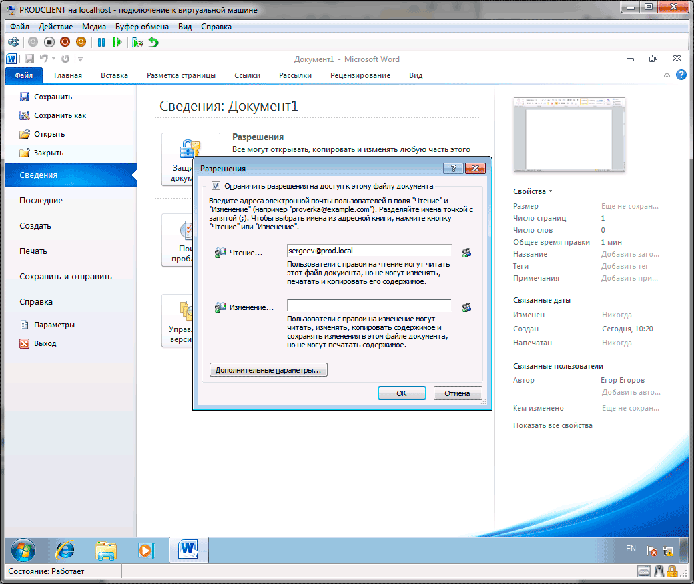Click Отмена in the Разрешения dialog
694x584 pixels.
(x=458, y=393)
